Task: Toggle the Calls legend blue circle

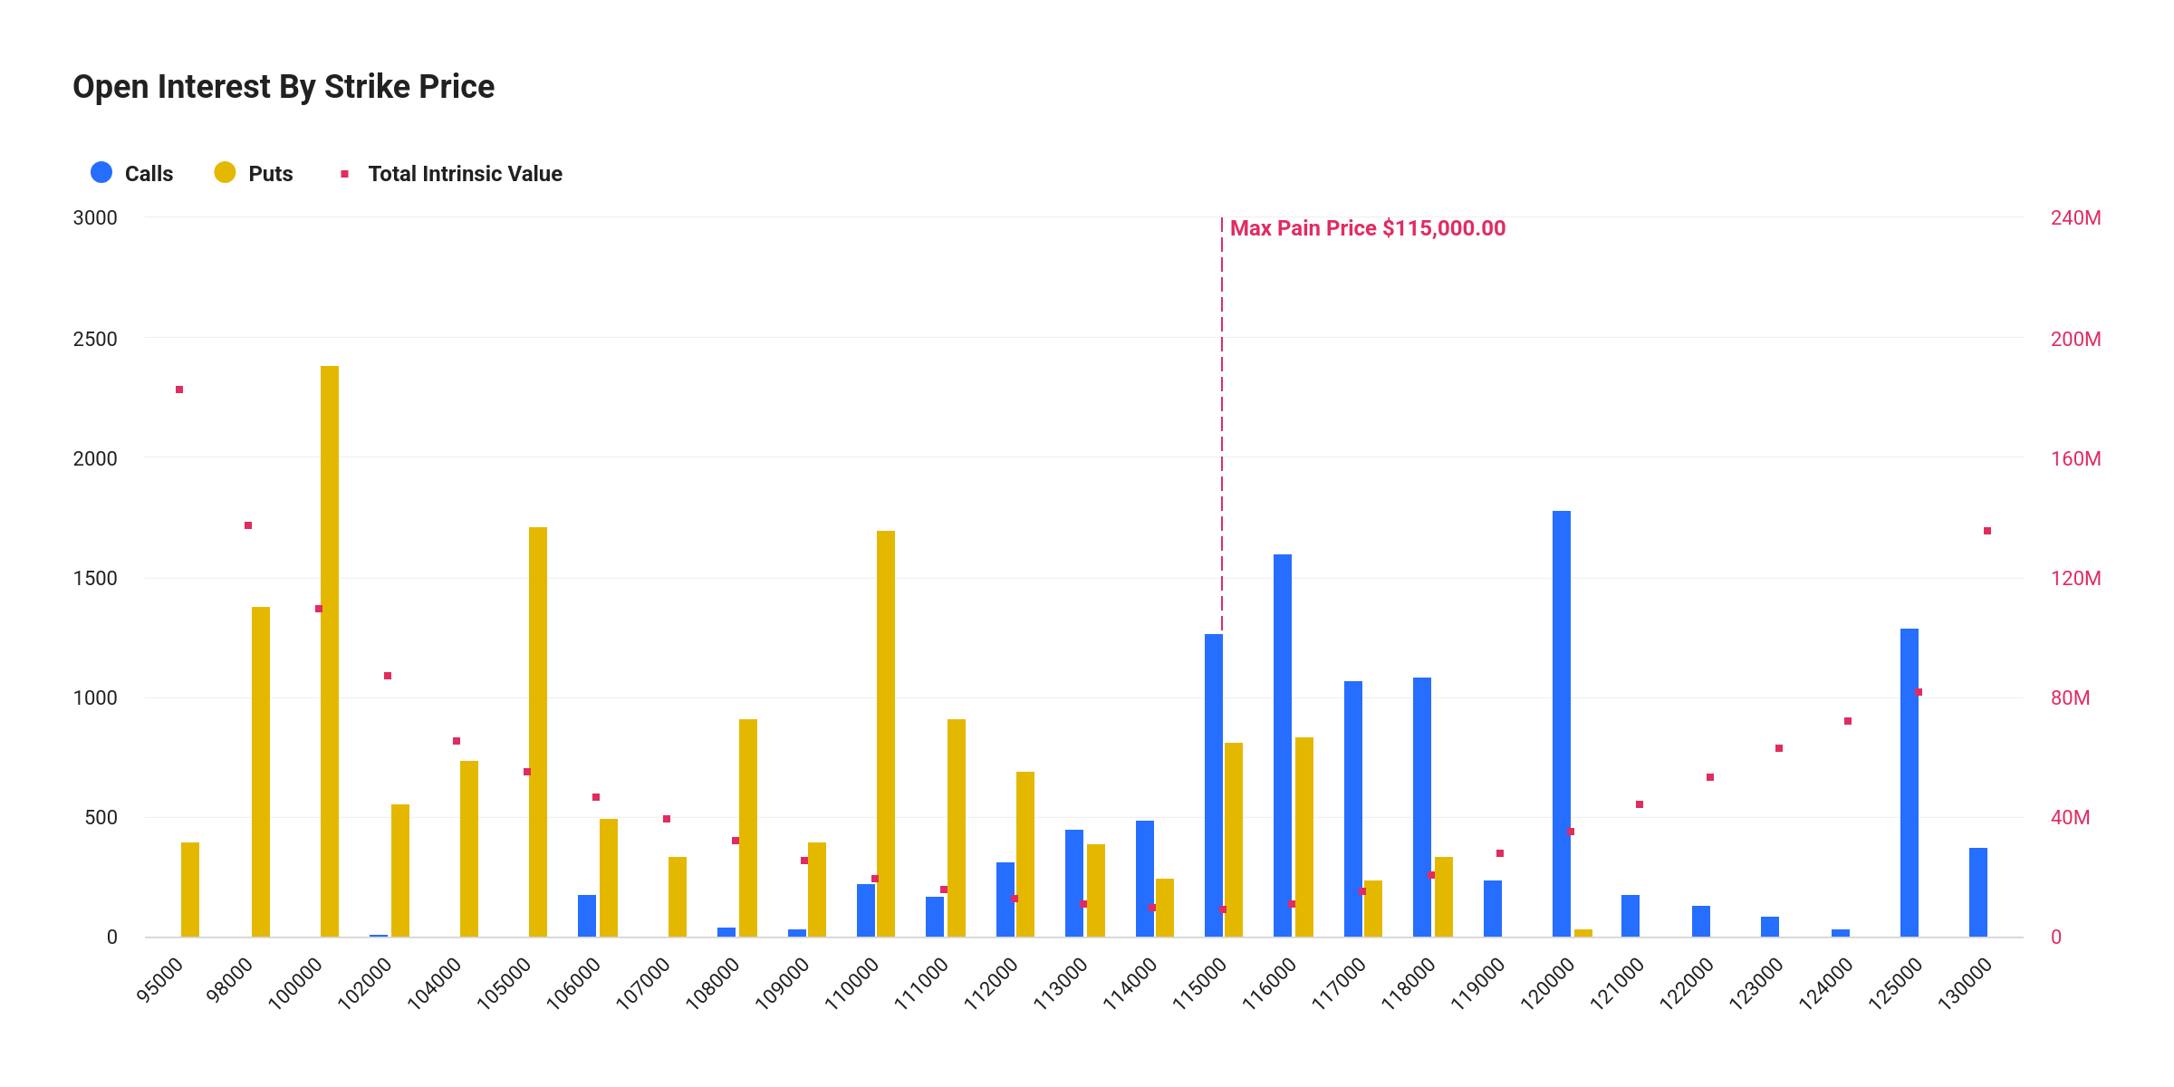Action: click(101, 173)
